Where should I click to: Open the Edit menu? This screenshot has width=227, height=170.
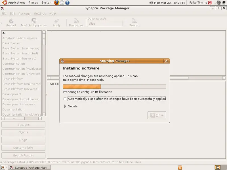pyautogui.click(x=12, y=14)
